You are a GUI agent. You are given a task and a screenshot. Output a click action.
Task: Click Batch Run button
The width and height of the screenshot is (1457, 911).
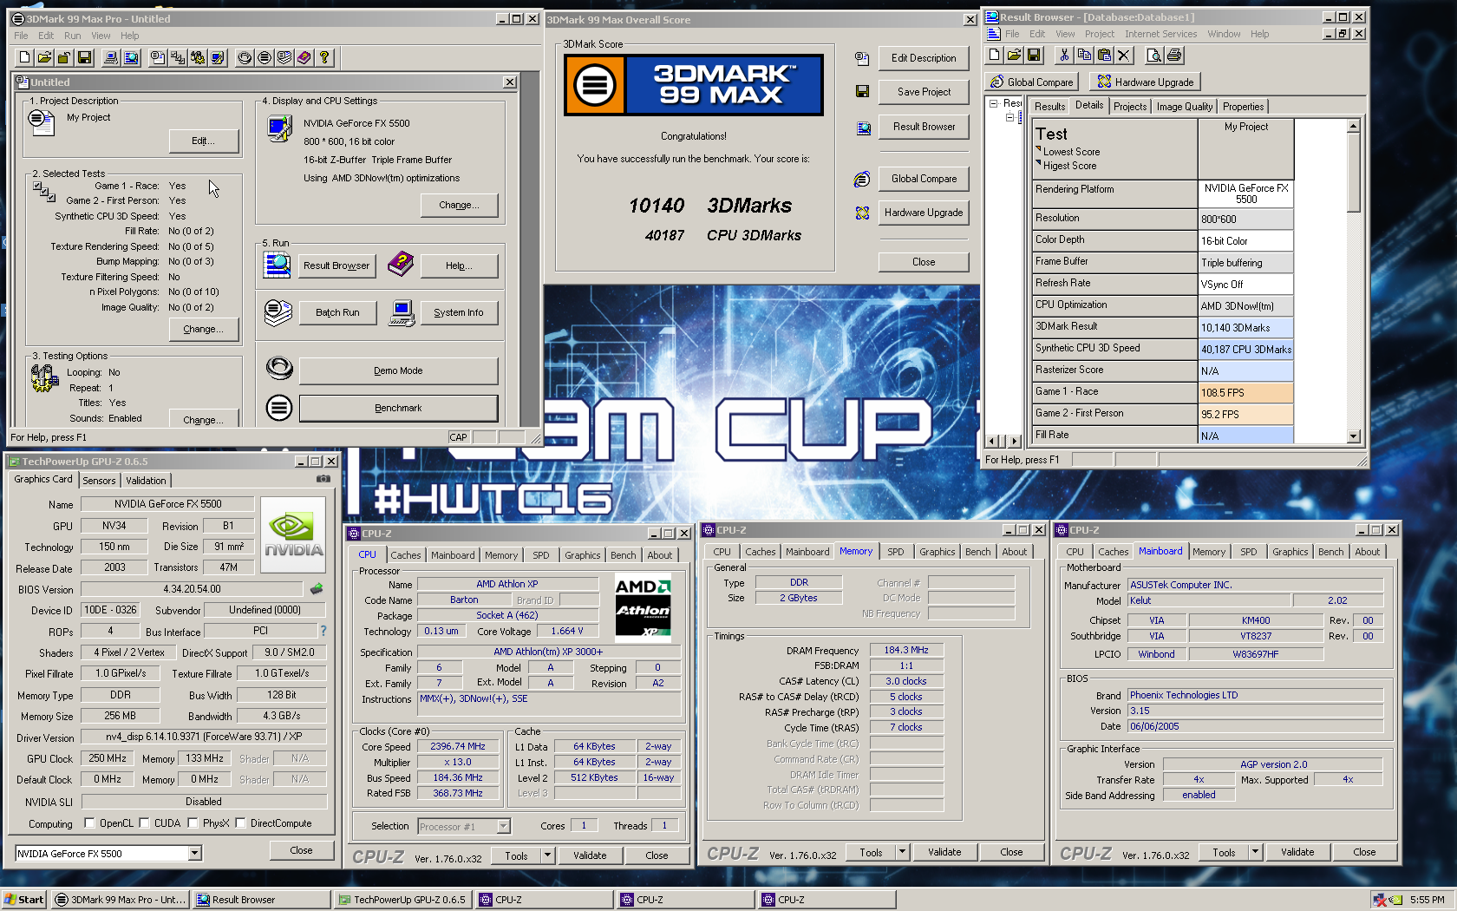pos(337,312)
